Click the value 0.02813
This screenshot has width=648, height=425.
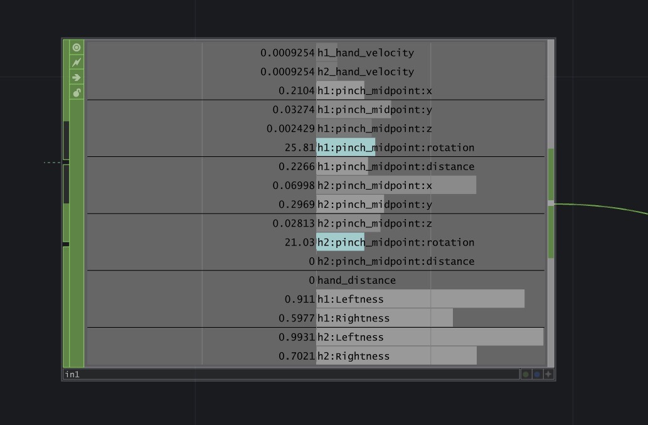[x=294, y=223]
